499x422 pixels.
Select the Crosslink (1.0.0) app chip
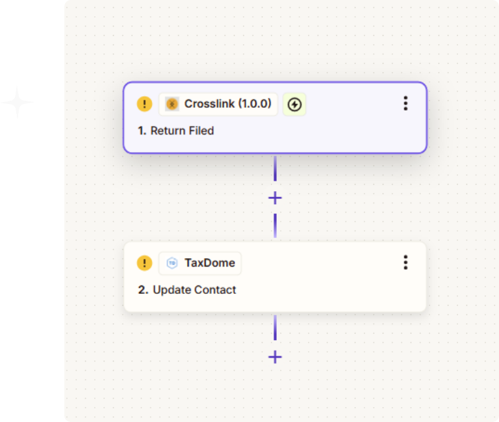218,104
